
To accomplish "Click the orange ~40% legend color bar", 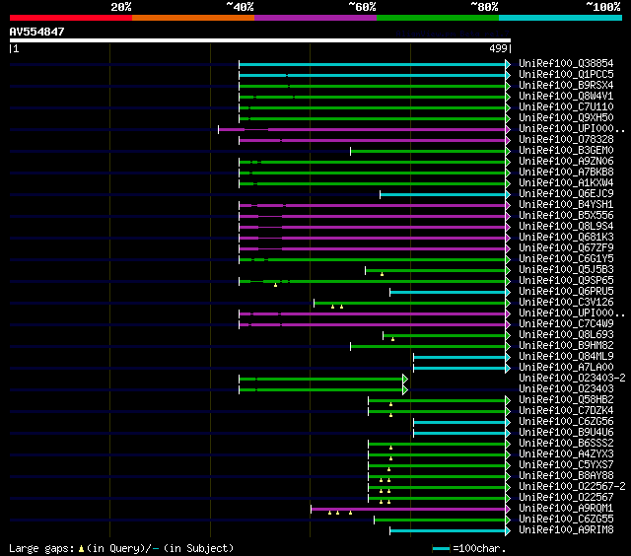I will [x=193, y=18].
